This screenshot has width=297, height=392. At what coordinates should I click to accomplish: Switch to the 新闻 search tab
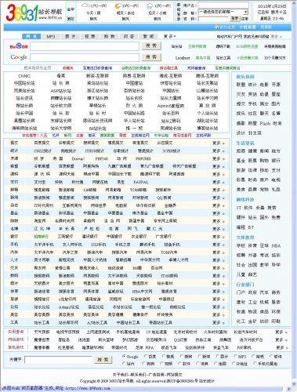click(148, 36)
